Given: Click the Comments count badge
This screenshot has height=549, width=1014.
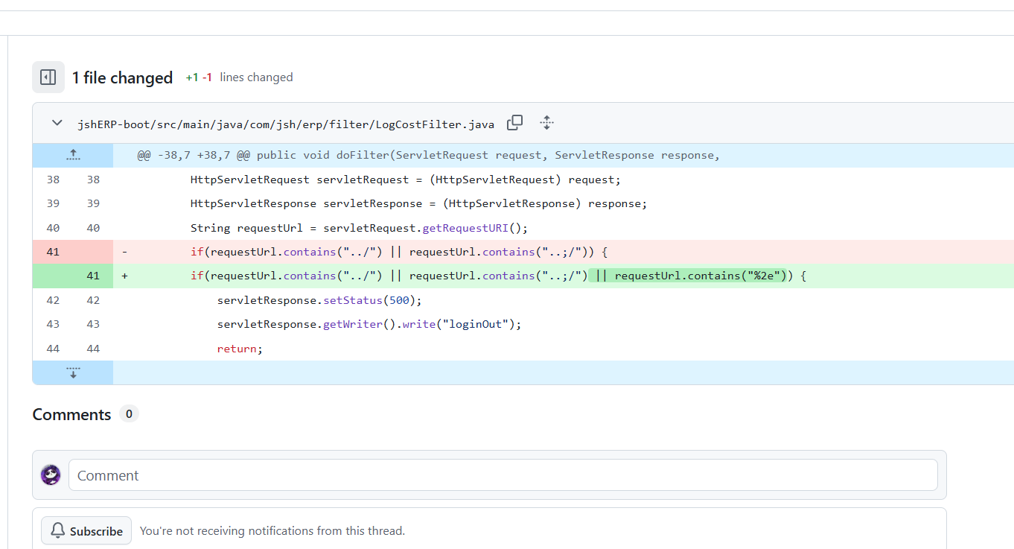Looking at the screenshot, I should [129, 414].
